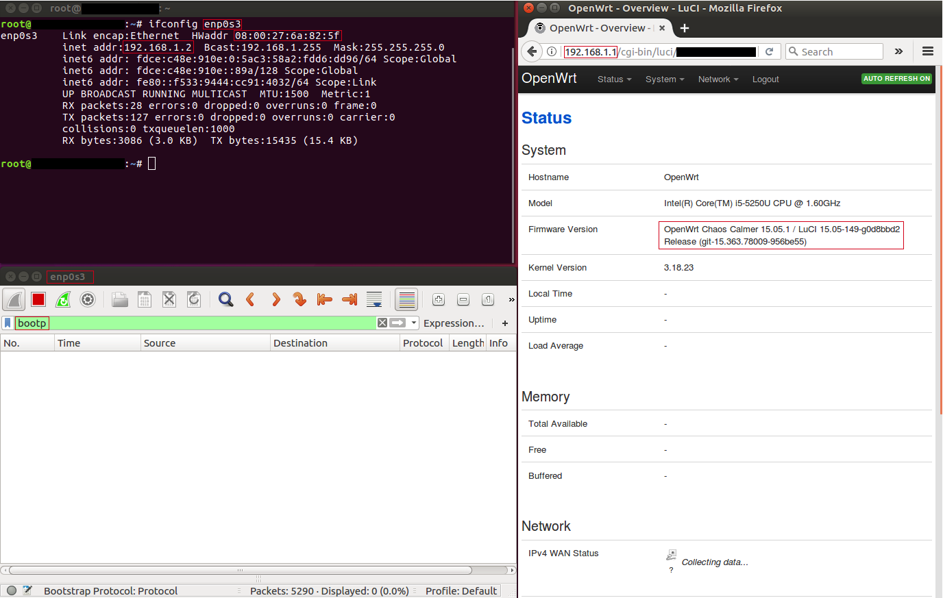Jump to the first packet
The image size is (943, 598).
[325, 299]
